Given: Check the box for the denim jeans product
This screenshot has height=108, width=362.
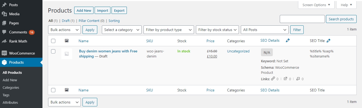Looking at the screenshot, I should (x=53, y=51).
